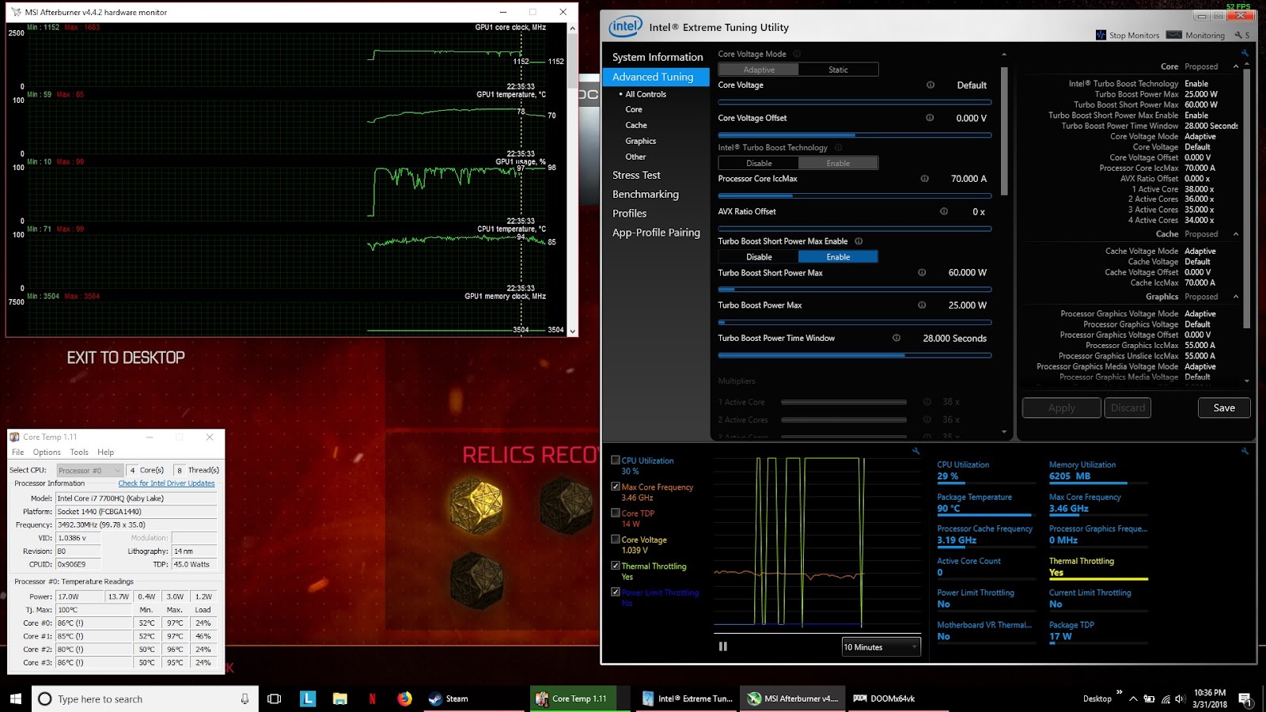The image size is (1266, 712).
Task: Collapse the Core Proposed section
Action: [x=1236, y=66]
